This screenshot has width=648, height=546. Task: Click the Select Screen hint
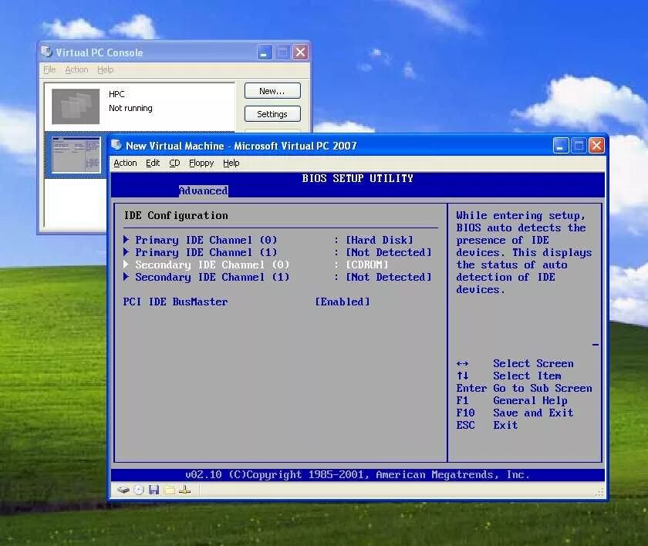[515, 363]
